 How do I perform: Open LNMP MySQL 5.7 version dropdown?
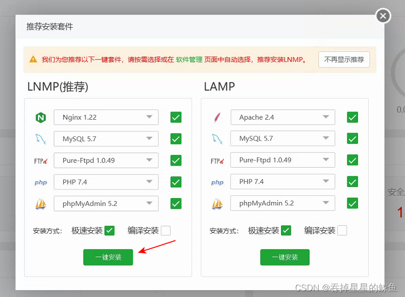pyautogui.click(x=106, y=139)
